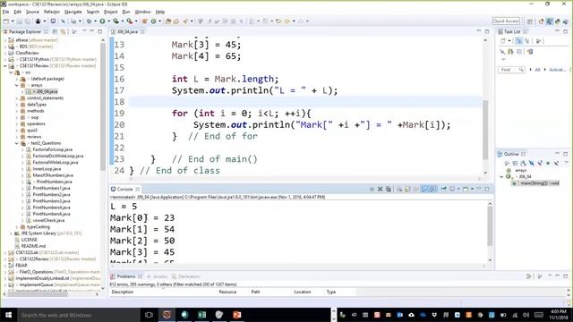Screen dimensions: 573x322
Task: Click the Task View icon in taskbar
Action: coord(149,315)
